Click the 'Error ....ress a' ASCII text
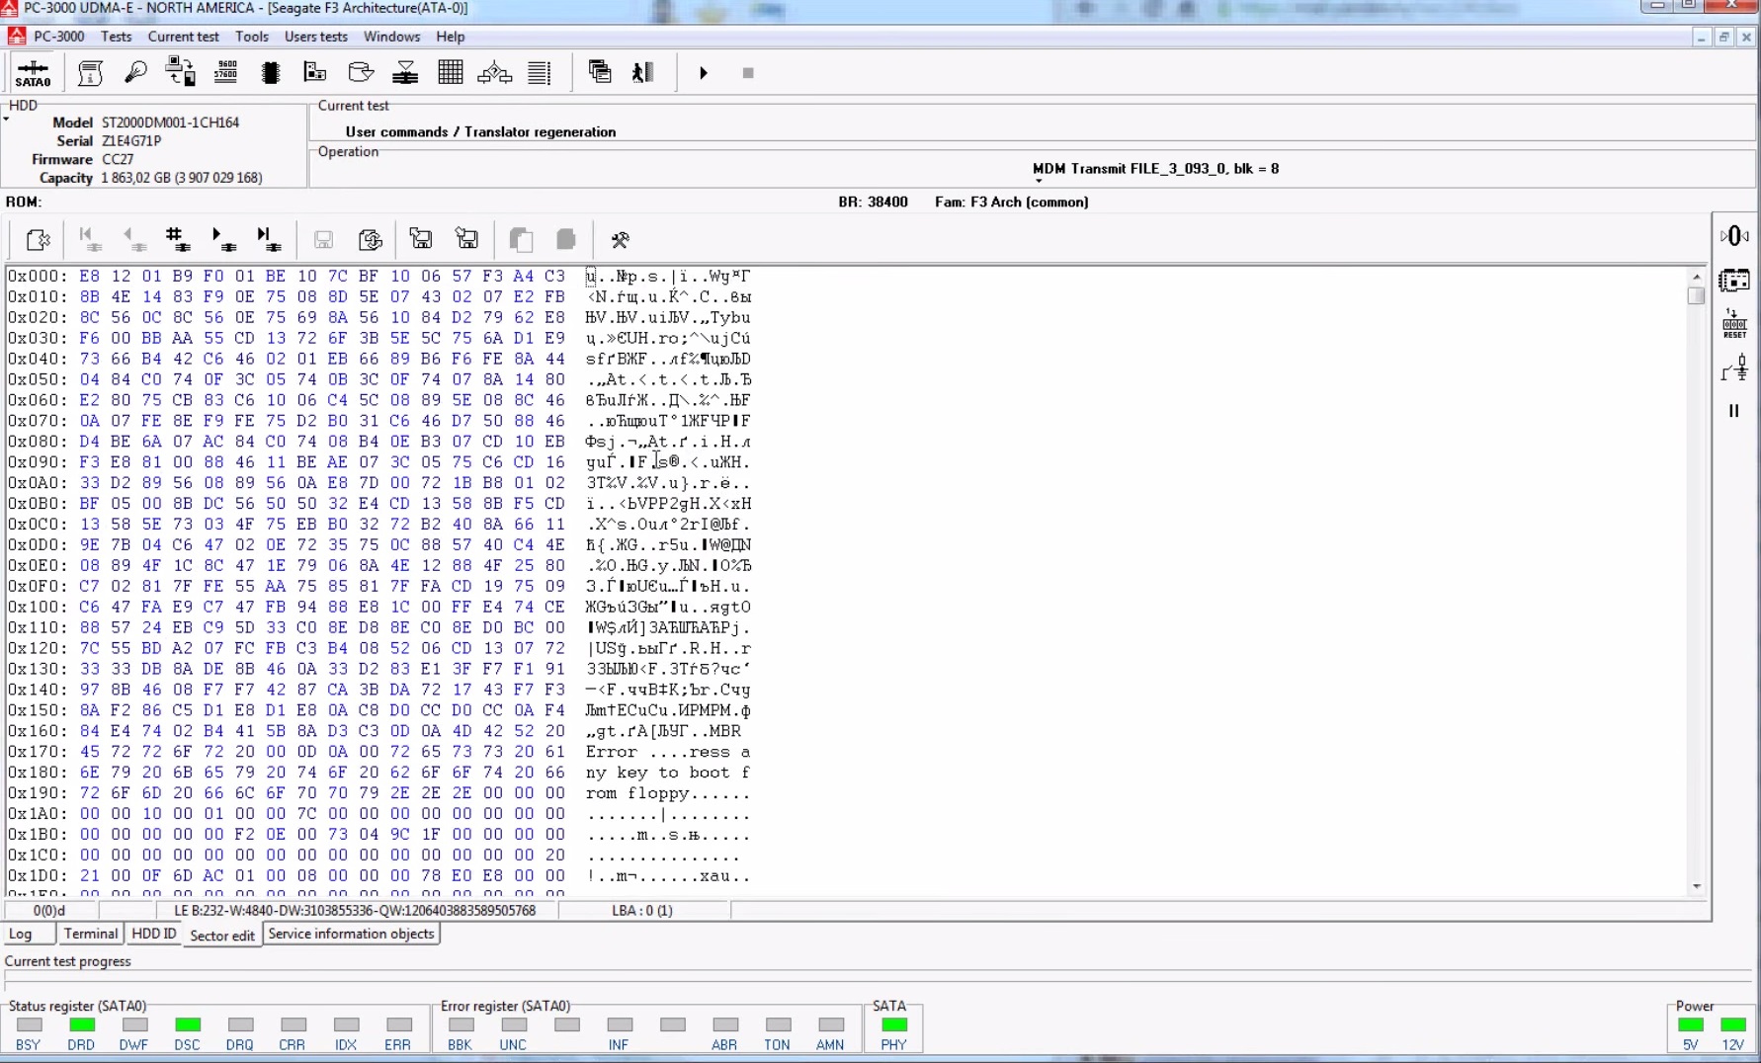This screenshot has width=1761, height=1063. coord(668,752)
